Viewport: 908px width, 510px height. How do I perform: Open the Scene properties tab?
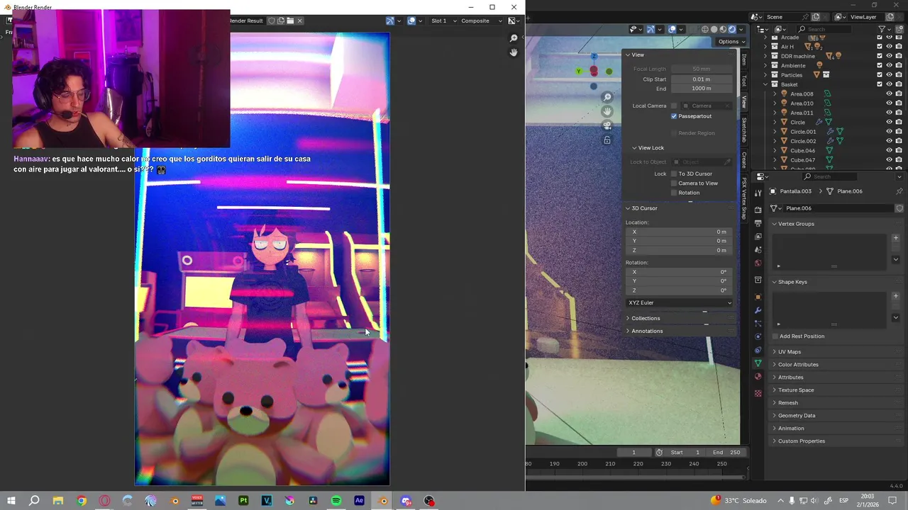pyautogui.click(x=758, y=250)
